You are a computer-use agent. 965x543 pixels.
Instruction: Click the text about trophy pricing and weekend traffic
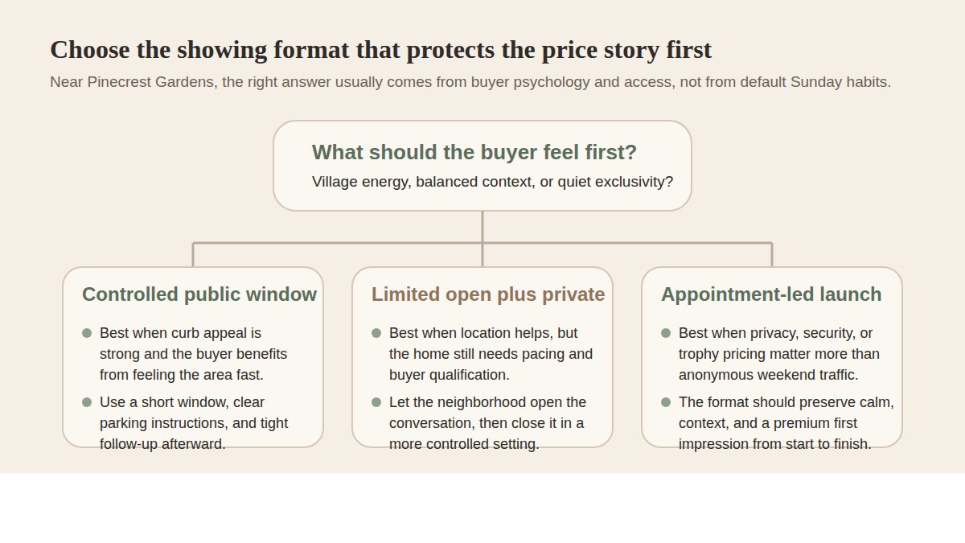[x=779, y=354]
